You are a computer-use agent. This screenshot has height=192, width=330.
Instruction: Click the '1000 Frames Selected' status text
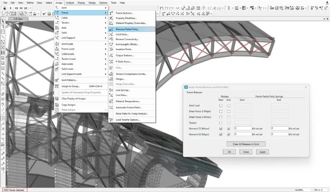click(x=14, y=190)
